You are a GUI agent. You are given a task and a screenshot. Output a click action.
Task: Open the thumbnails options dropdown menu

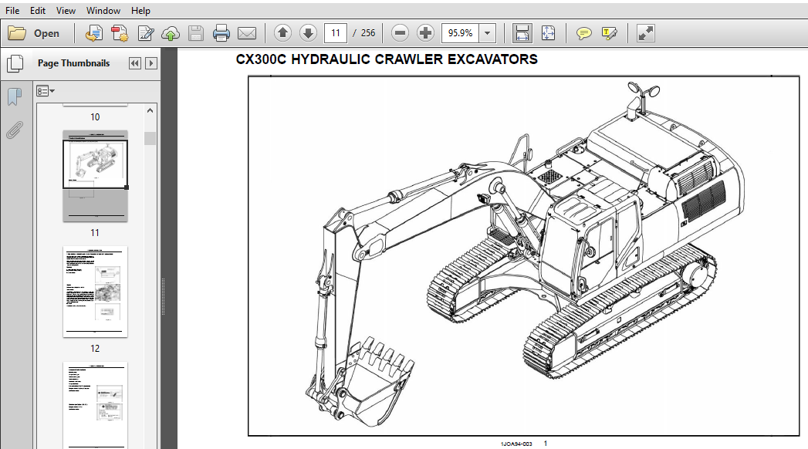point(46,91)
